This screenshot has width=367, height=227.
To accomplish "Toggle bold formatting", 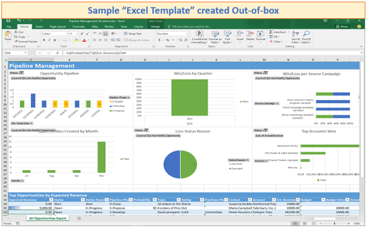I will point(44,39).
